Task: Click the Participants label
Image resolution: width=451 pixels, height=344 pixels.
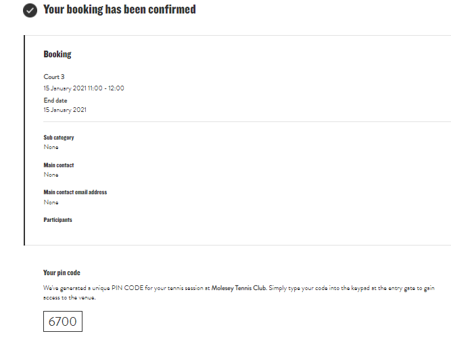Action: click(x=58, y=220)
